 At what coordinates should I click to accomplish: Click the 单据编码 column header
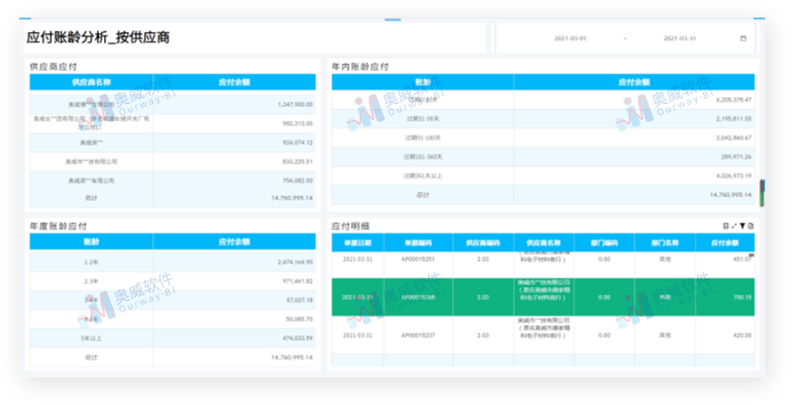pos(417,242)
